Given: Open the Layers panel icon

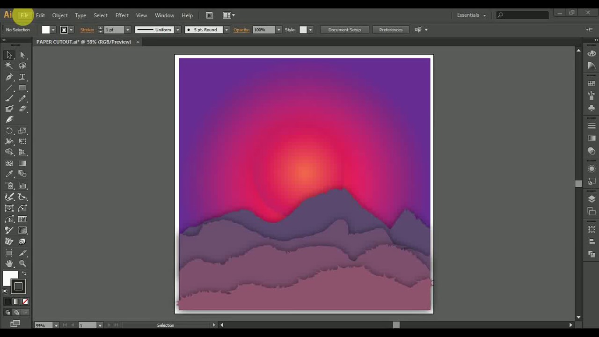Looking at the screenshot, I should pos(592,199).
